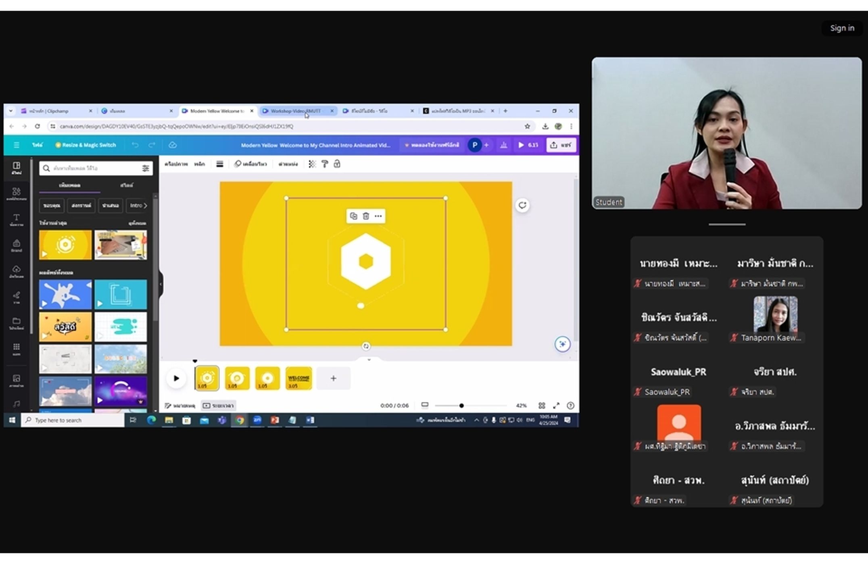Click the transparency checkerboard icon
This screenshot has height=564, width=868.
[312, 164]
